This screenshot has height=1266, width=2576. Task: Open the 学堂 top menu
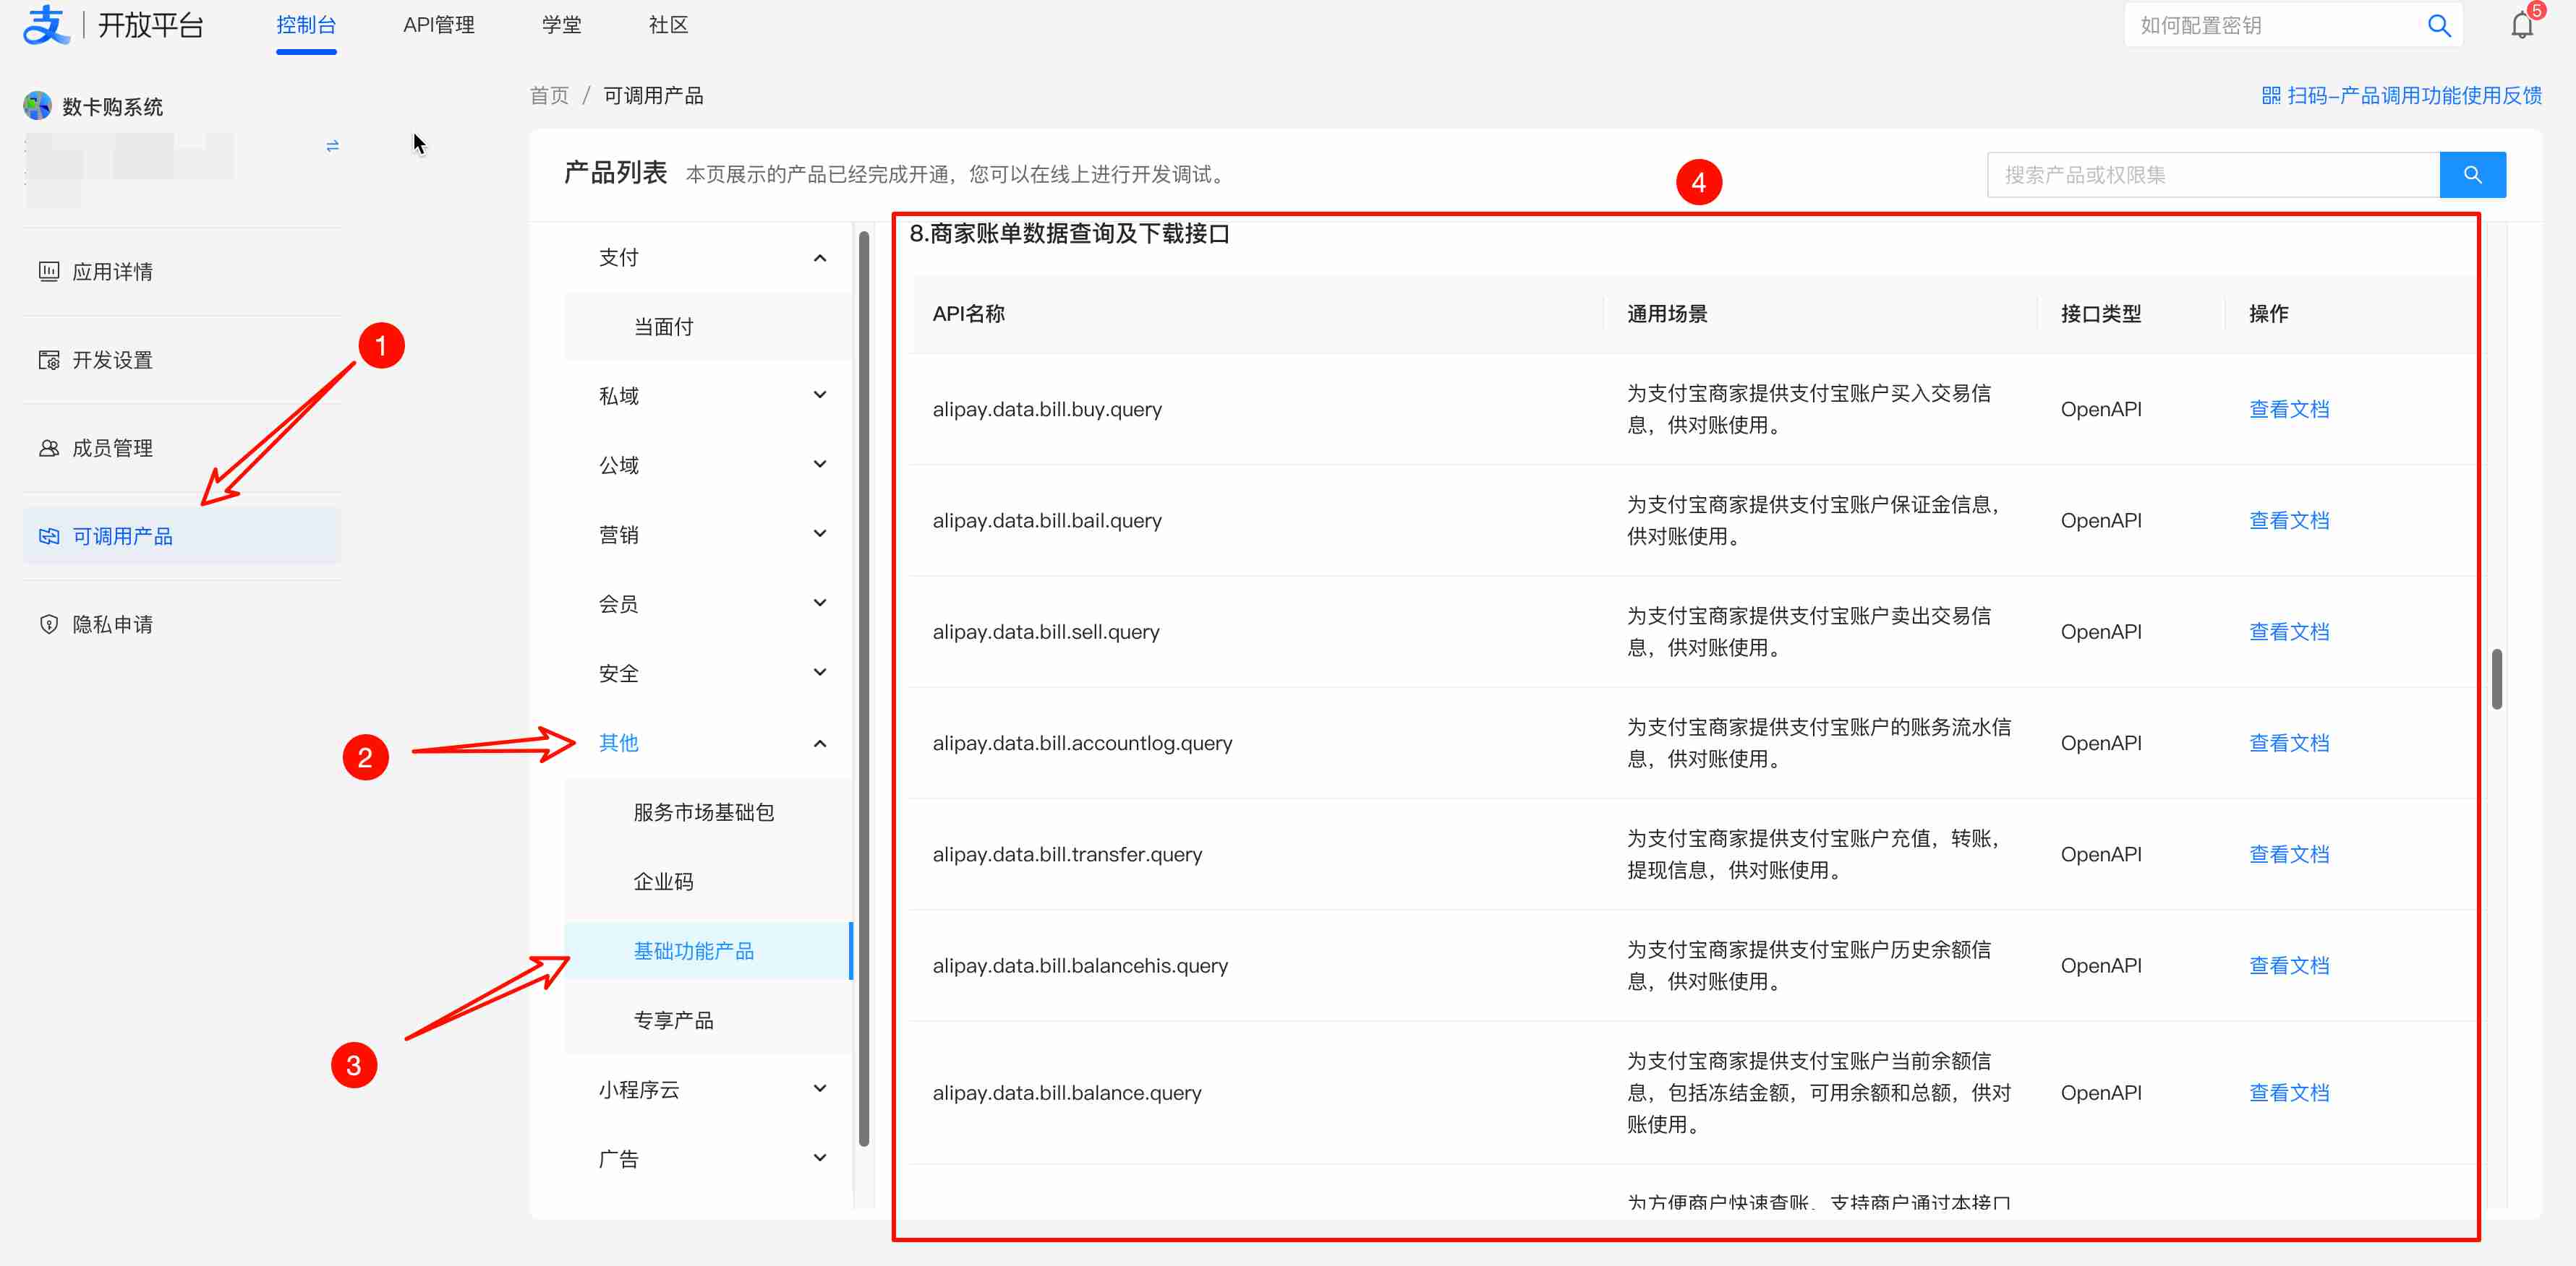[x=561, y=26]
